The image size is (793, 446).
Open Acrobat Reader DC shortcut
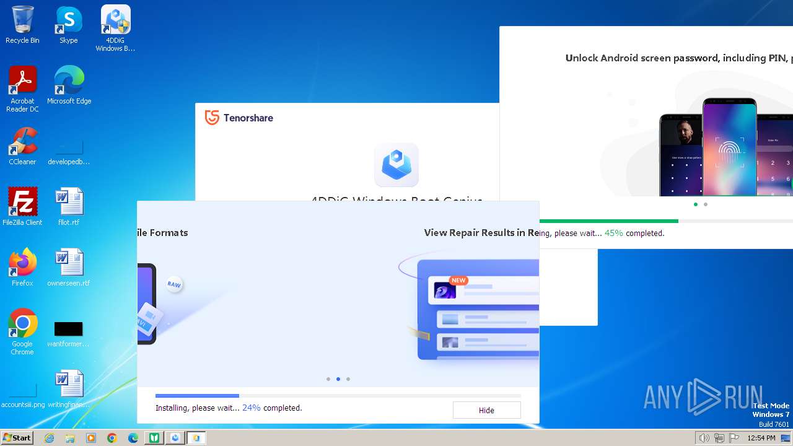pyautogui.click(x=22, y=89)
